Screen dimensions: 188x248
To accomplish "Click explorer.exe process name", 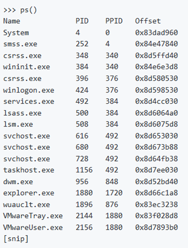I will (29, 193).
